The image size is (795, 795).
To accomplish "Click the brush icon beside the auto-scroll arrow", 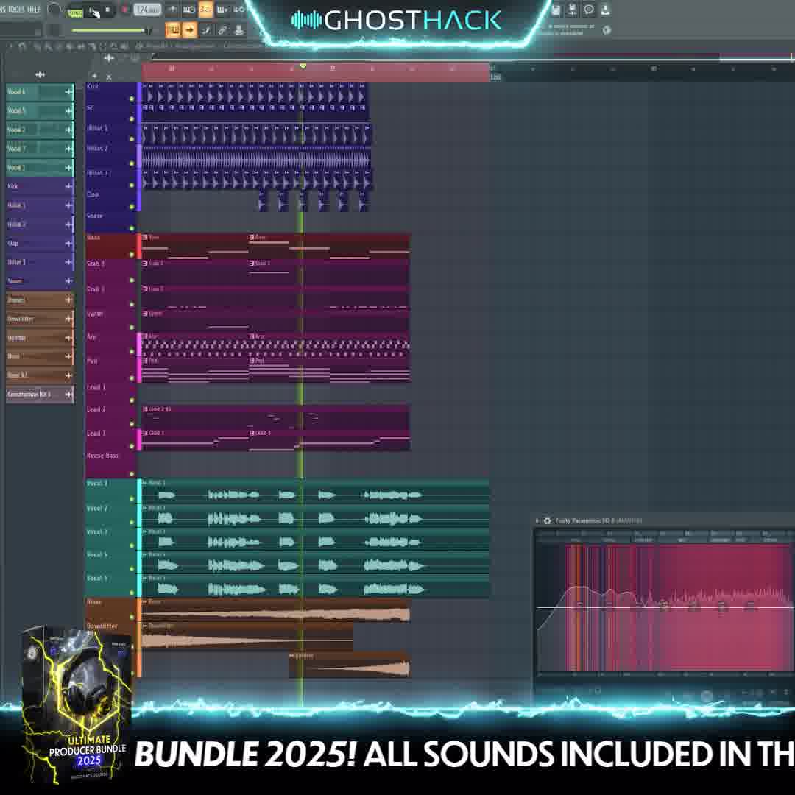I will 206,30.
